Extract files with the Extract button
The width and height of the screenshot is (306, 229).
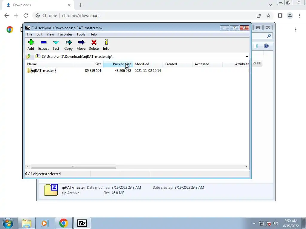pos(43,45)
